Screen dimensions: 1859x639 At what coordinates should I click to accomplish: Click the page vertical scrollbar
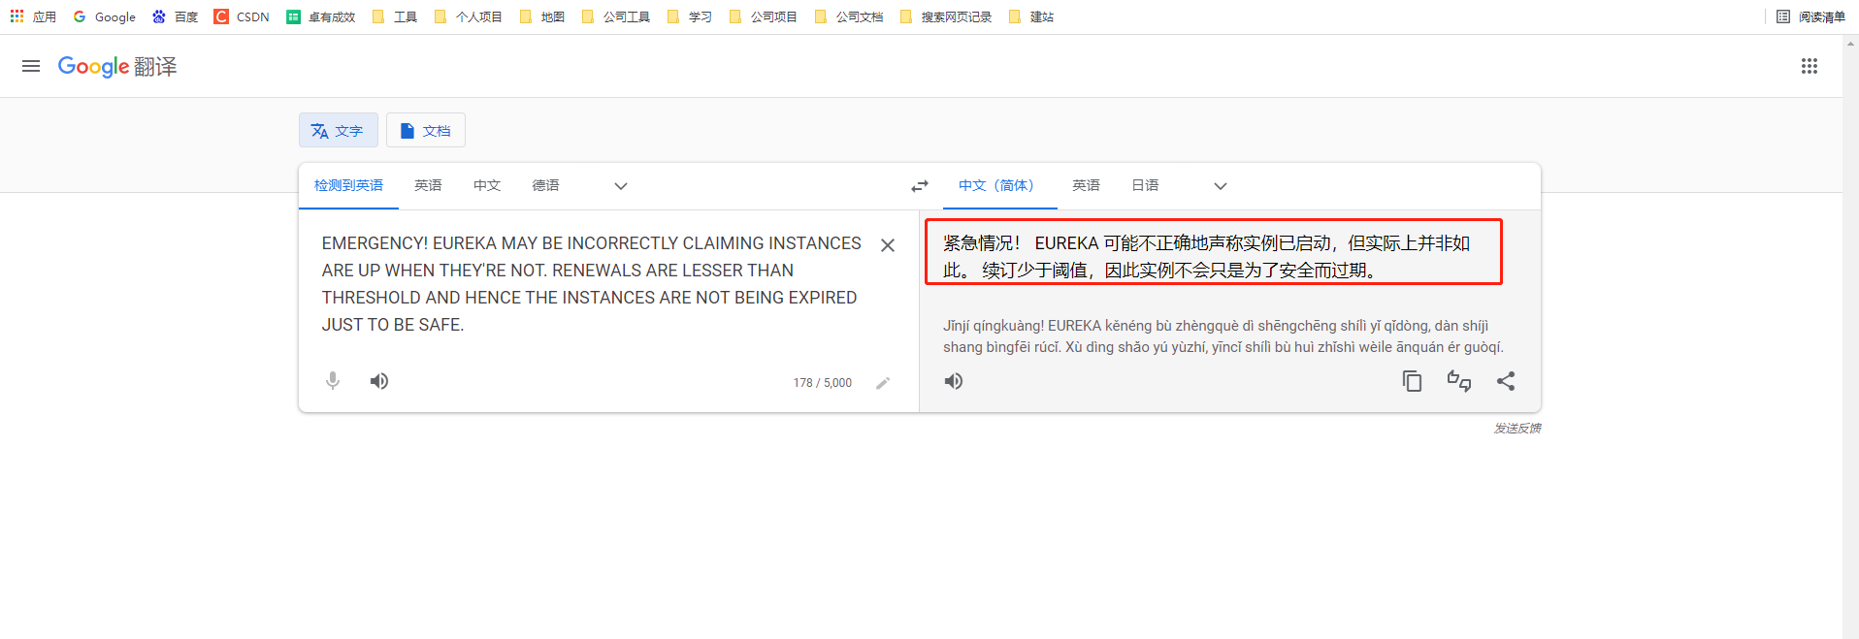click(x=1850, y=336)
